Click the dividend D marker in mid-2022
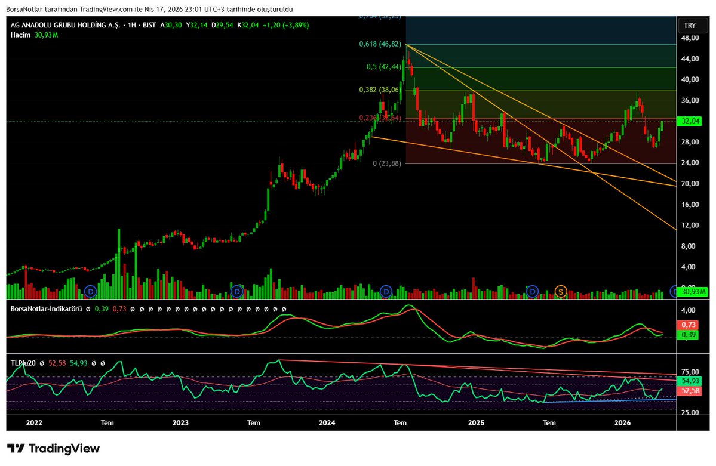 pos(91,291)
